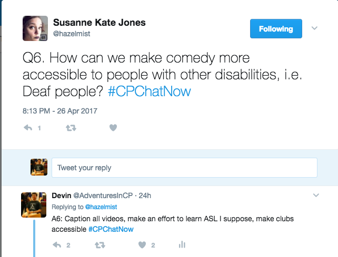Toggle the Following button for Susanne
338x257 pixels.
[276, 29]
